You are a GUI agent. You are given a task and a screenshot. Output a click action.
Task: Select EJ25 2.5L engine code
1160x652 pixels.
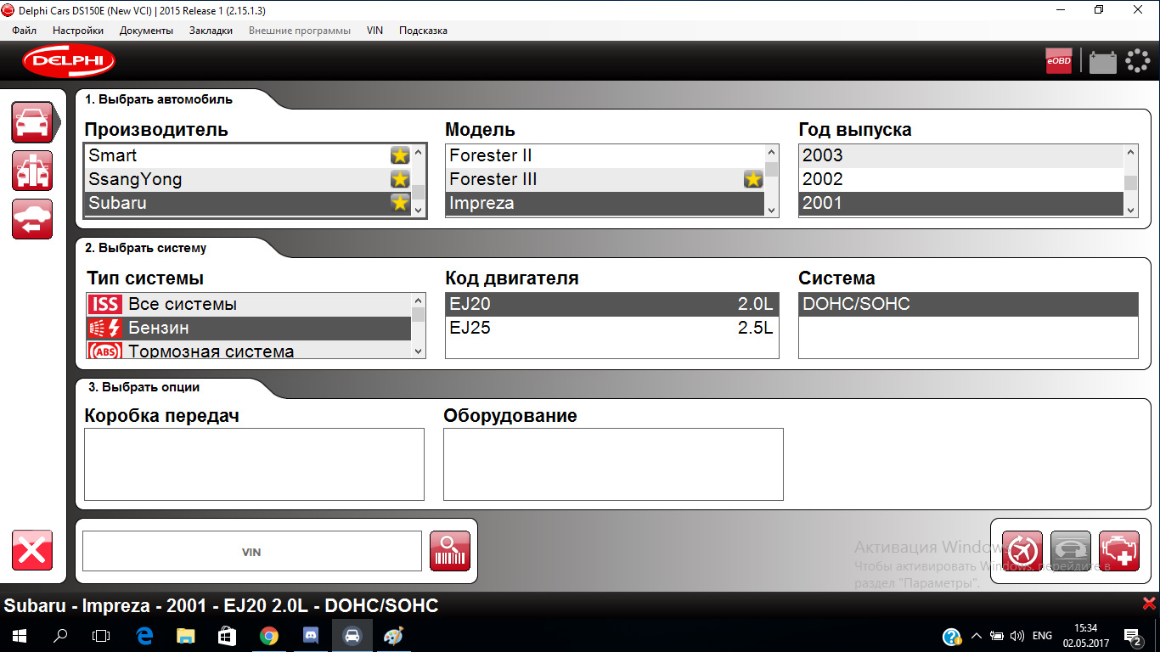coord(611,328)
